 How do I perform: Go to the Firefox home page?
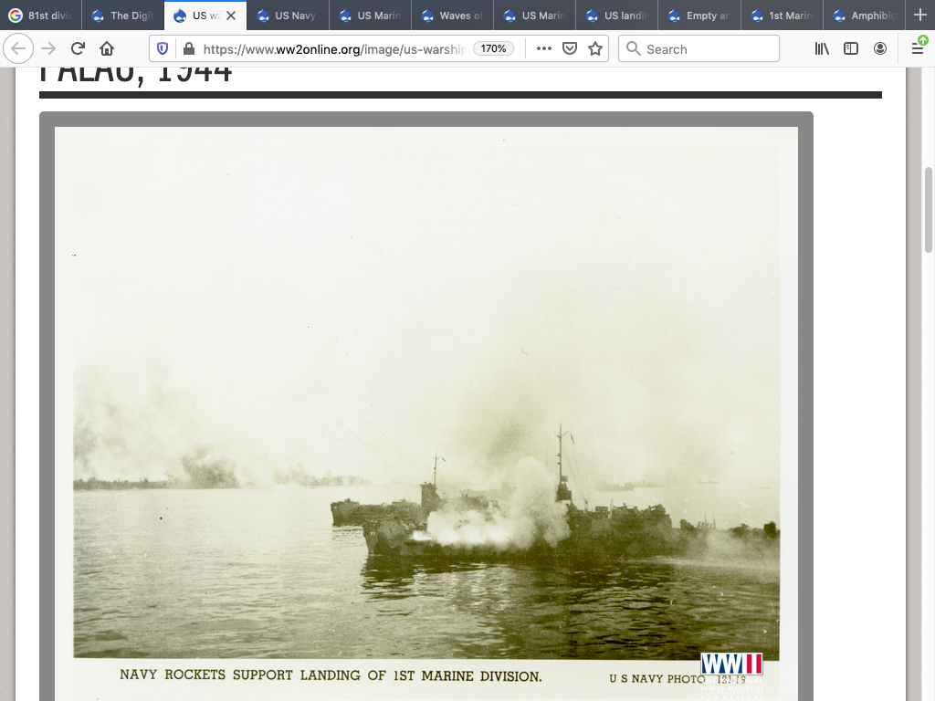(107, 49)
